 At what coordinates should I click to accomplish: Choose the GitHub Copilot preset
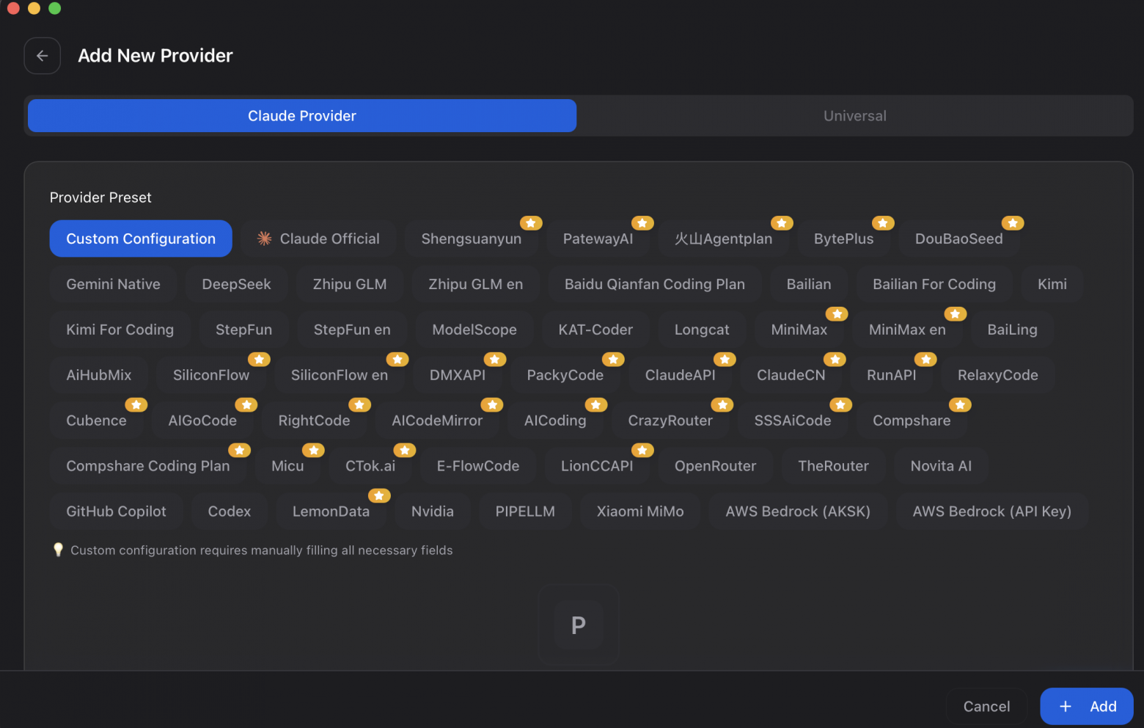tap(116, 512)
